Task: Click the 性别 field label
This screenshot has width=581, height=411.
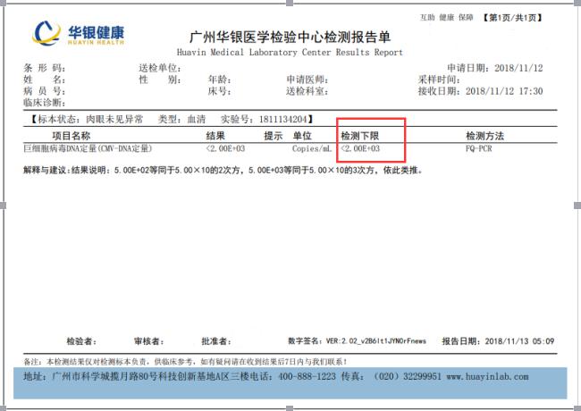Action: point(160,80)
